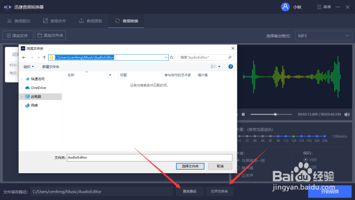Sort by the 标题 column header
The image size is (355, 200).
(123, 75)
